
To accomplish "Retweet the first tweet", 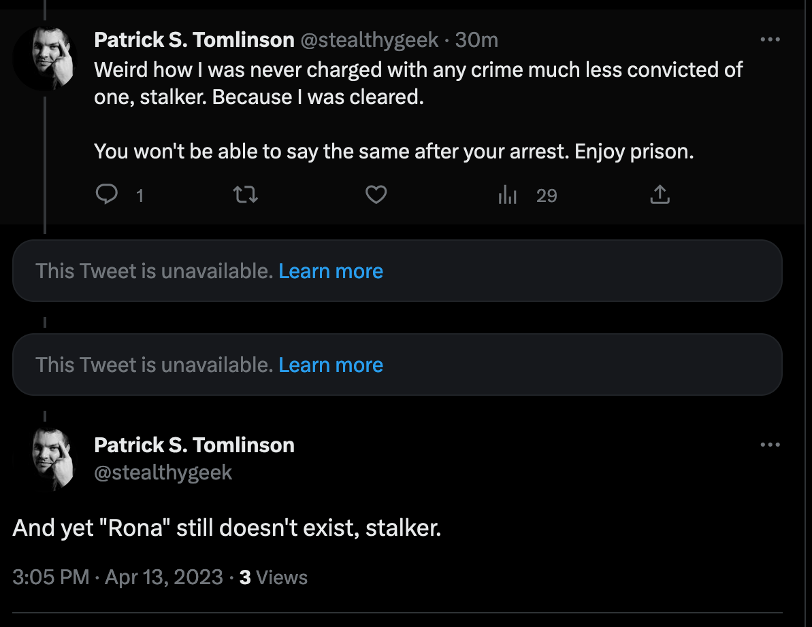I will click(x=245, y=196).
